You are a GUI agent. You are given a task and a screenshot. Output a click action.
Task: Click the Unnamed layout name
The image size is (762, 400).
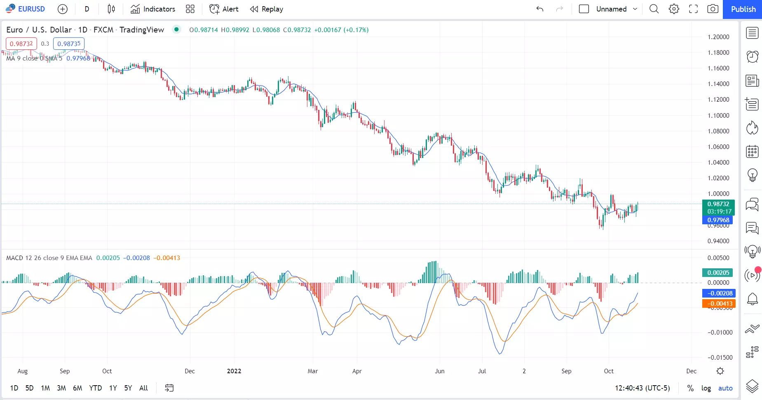[611, 9]
